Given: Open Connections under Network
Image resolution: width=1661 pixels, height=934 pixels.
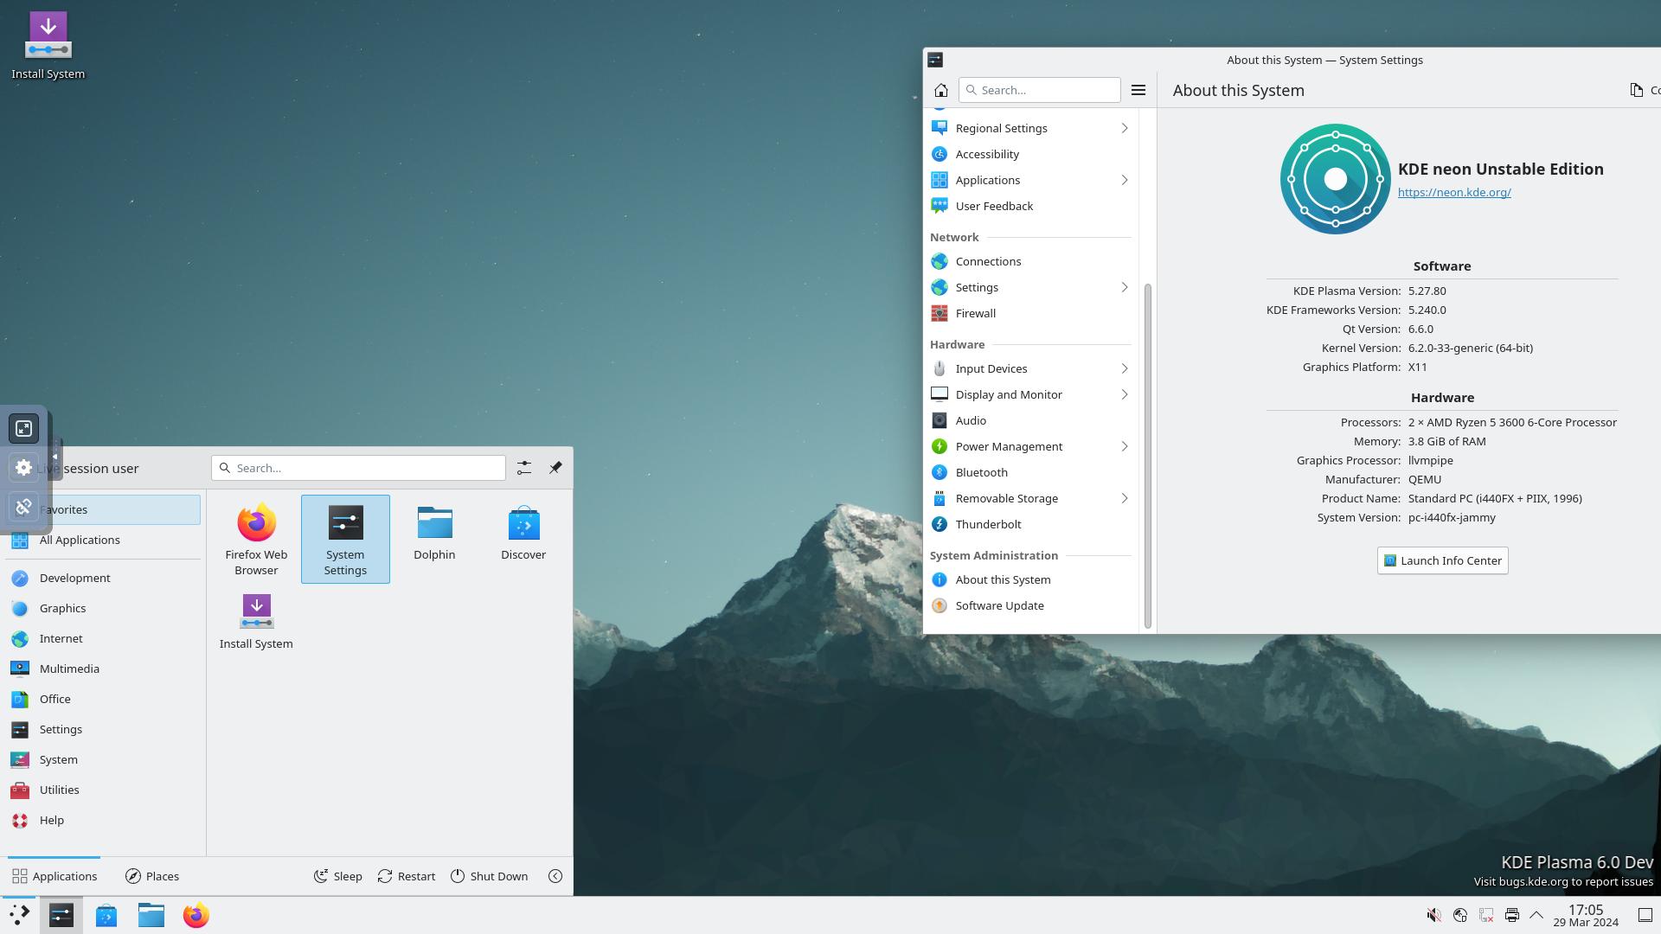Looking at the screenshot, I should tap(1030, 261).
